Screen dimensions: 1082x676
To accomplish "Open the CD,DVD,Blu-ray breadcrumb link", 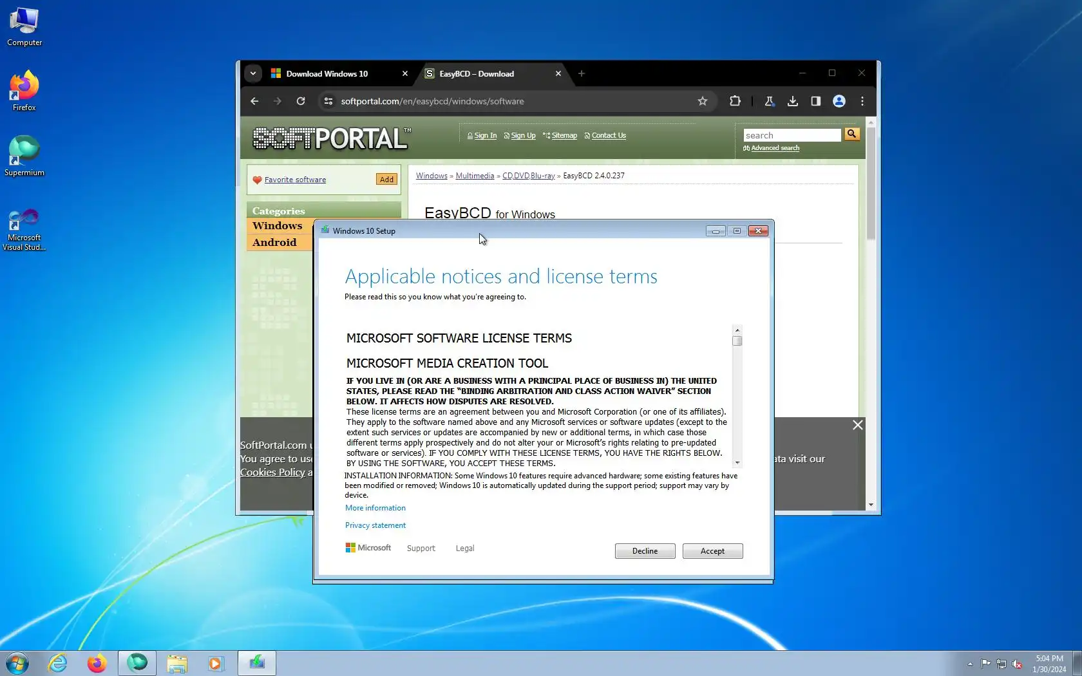I will click(528, 176).
